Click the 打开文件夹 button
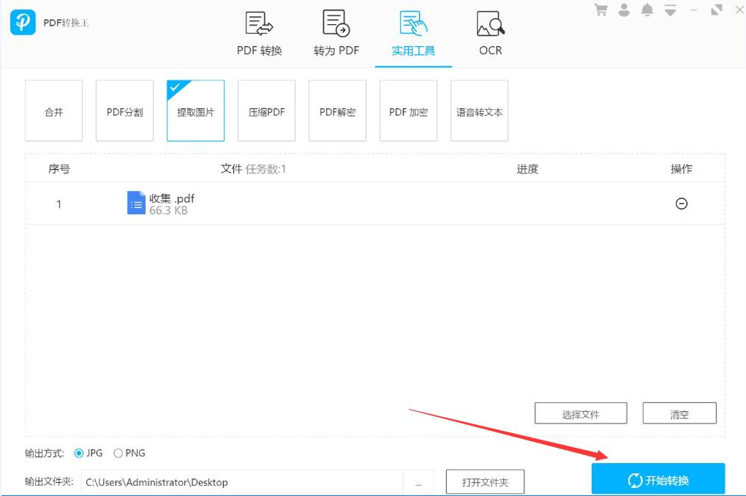The width and height of the screenshot is (746, 496). (485, 482)
